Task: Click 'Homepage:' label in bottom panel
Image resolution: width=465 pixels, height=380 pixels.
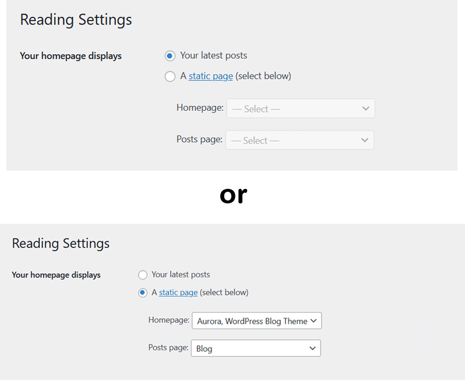Action: pyautogui.click(x=169, y=320)
